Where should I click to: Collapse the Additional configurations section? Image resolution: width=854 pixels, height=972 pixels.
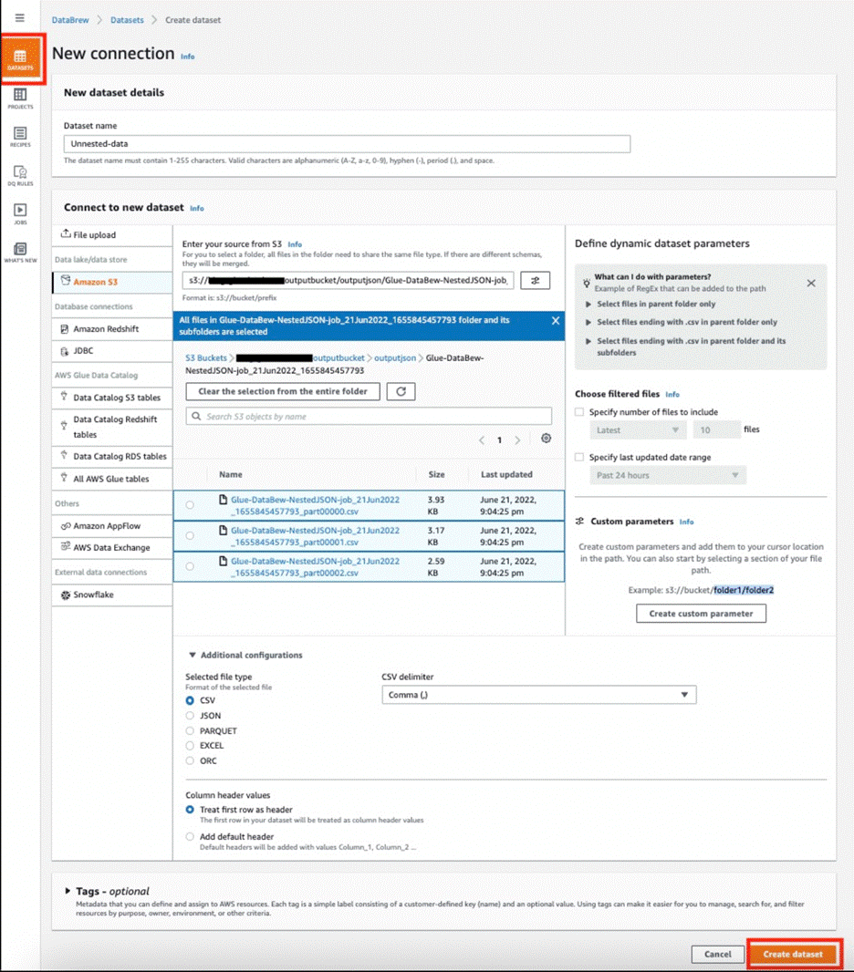coord(193,655)
